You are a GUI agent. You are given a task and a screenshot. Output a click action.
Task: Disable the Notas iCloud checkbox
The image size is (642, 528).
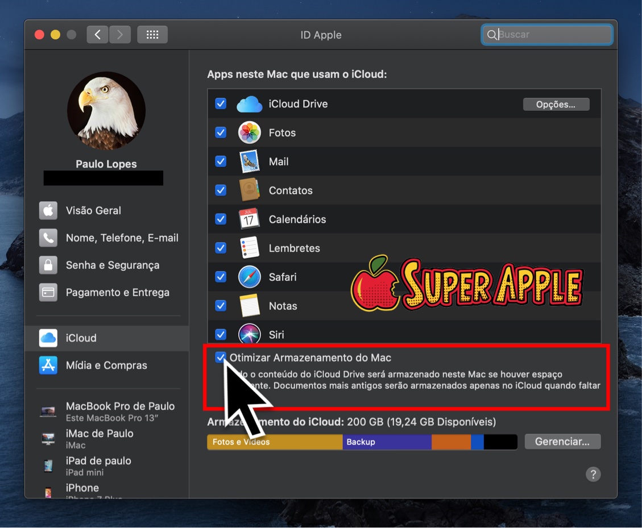[221, 306]
